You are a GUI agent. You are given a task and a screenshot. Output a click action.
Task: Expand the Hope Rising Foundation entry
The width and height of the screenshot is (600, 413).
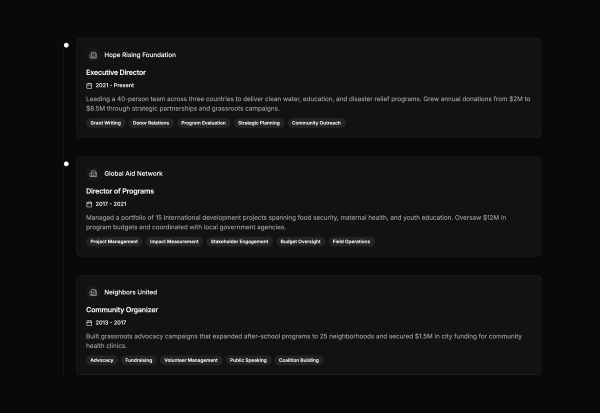(308, 88)
